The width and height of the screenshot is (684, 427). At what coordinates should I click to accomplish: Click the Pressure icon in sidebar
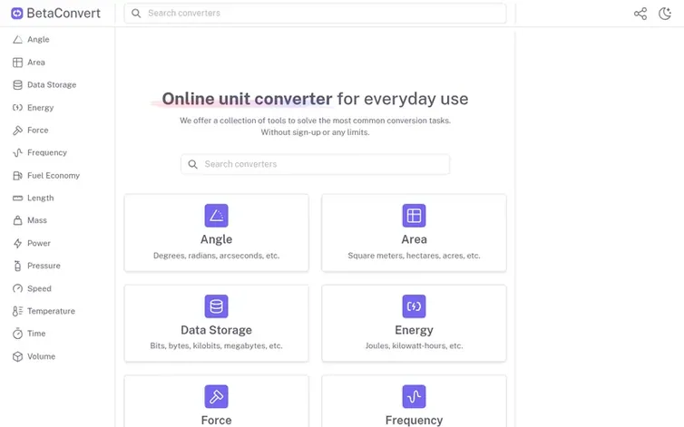click(17, 266)
